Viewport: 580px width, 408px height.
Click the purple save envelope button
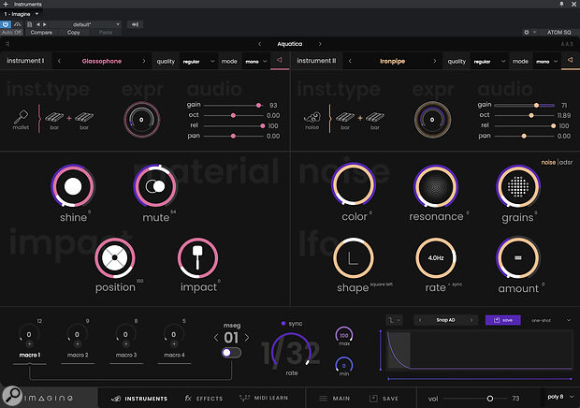coord(502,320)
